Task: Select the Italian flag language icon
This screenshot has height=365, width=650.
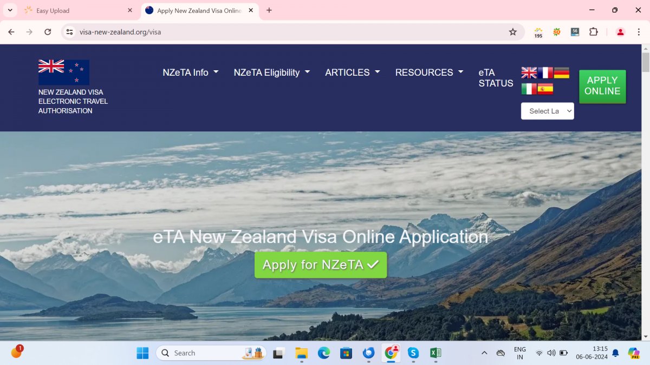Action: (529, 89)
